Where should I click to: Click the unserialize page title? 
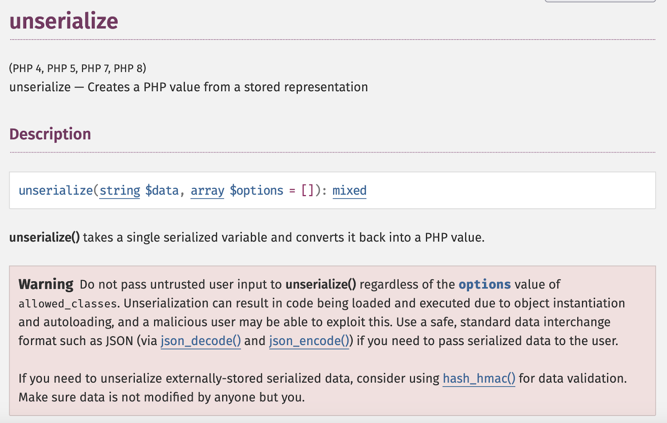click(x=64, y=21)
